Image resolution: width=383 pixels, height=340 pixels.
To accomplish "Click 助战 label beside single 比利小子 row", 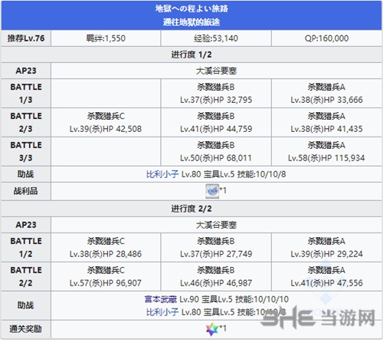I will point(26,174).
